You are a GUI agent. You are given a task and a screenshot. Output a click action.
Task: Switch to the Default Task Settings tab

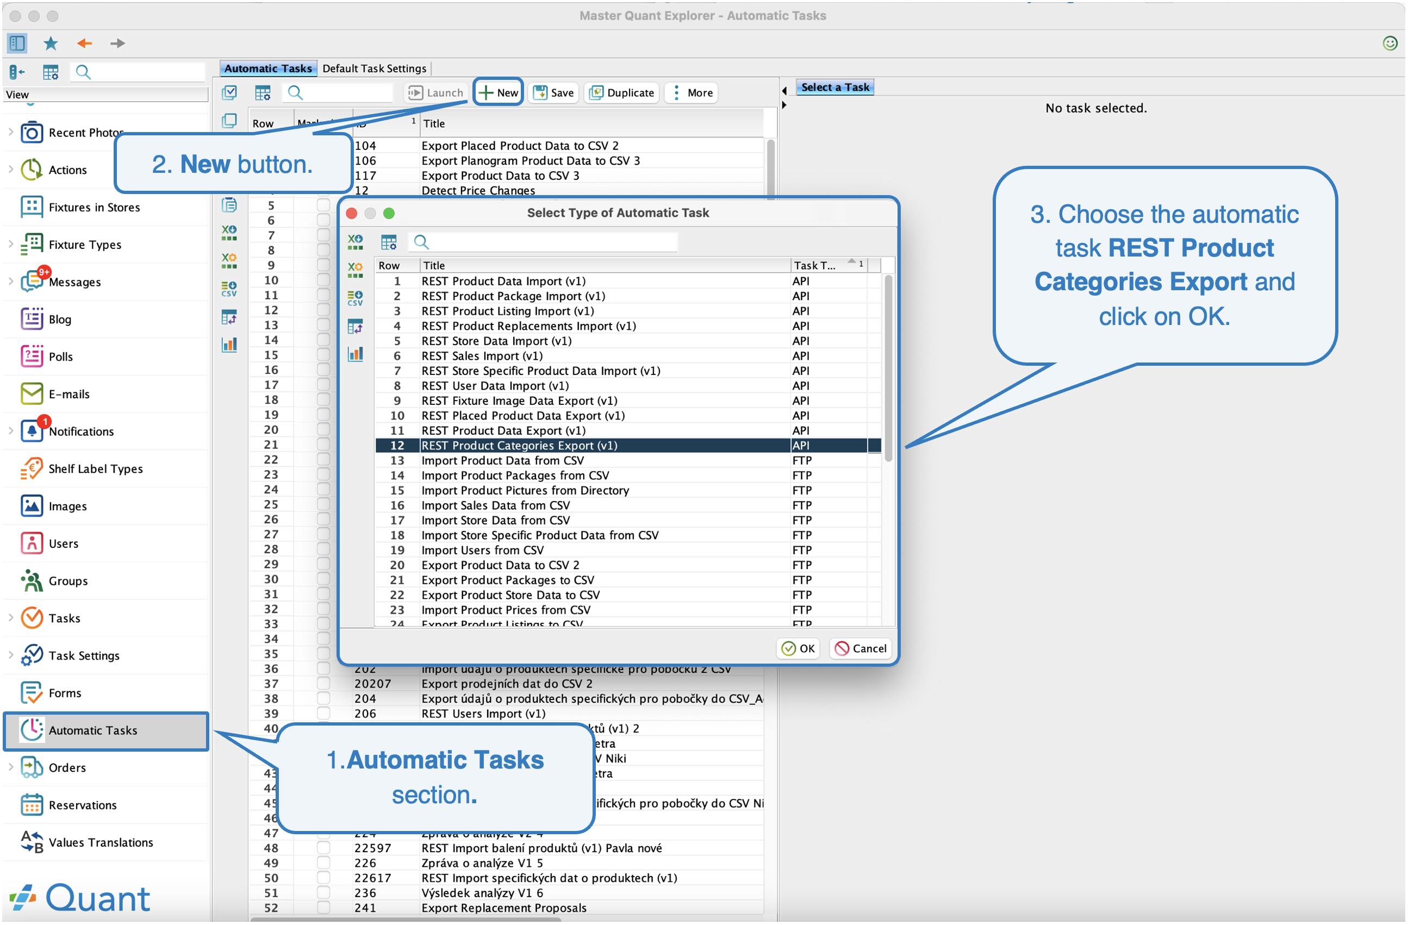click(375, 68)
